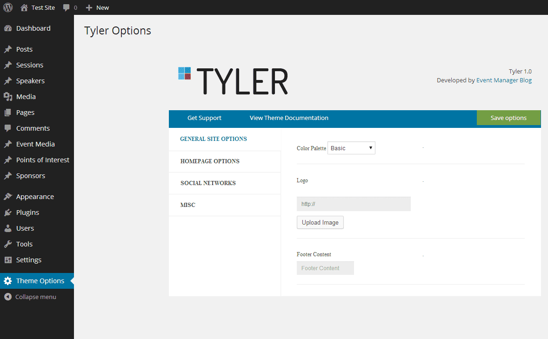Open the Settings menu label
The width and height of the screenshot is (548, 339).
tap(29, 260)
